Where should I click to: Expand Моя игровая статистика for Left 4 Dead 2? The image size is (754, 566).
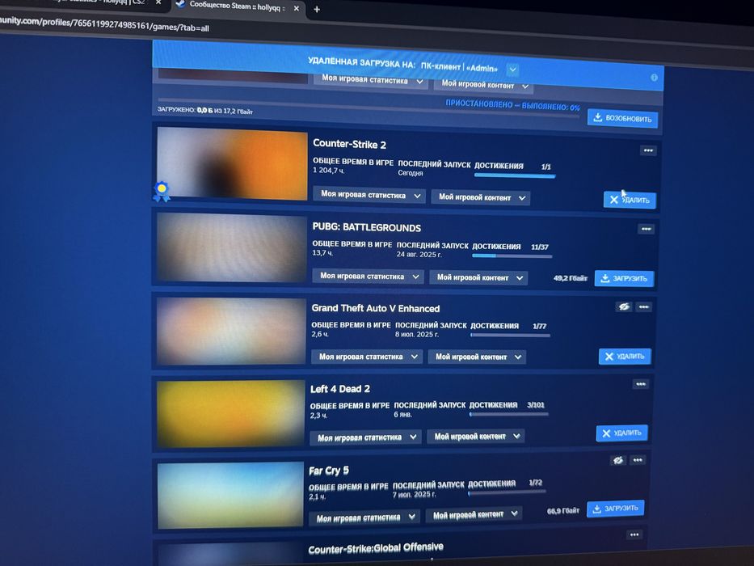pos(365,437)
